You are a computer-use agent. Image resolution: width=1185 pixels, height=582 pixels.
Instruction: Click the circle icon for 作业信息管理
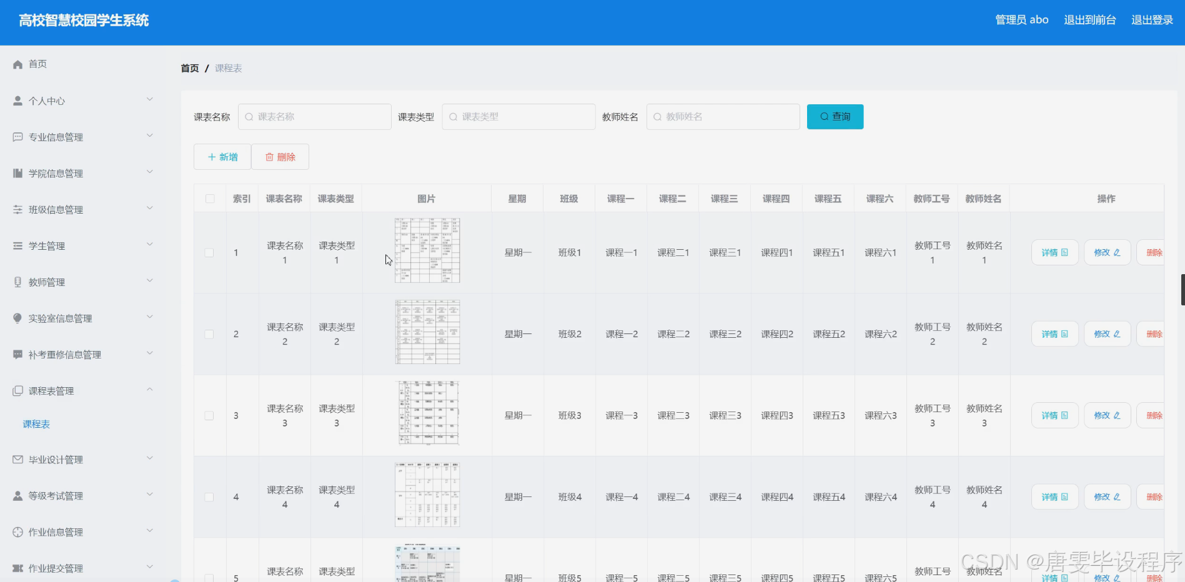(17, 531)
